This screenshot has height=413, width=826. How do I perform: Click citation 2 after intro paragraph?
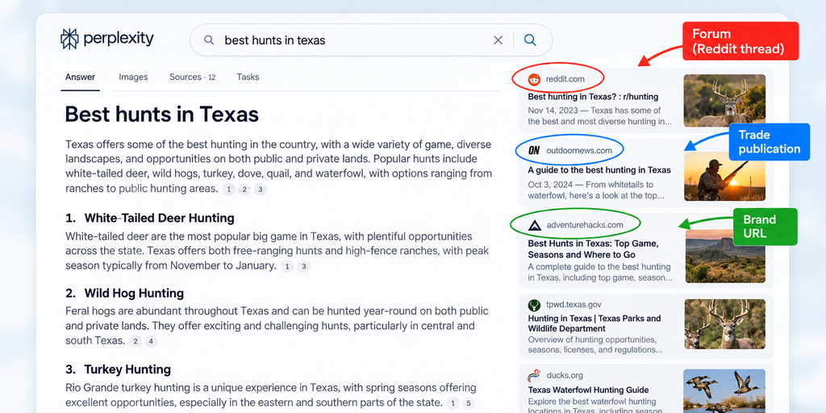(x=244, y=189)
